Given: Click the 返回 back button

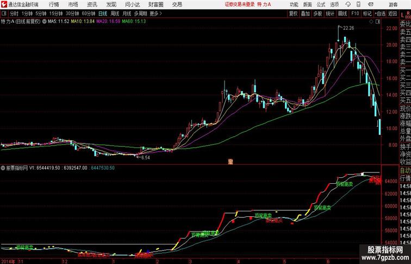Looking at the screenshot, I should 393,14.
